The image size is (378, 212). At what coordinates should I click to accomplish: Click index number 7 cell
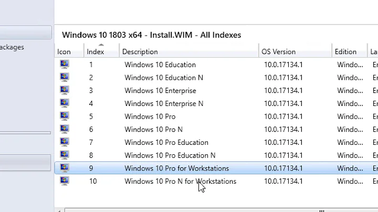point(91,143)
